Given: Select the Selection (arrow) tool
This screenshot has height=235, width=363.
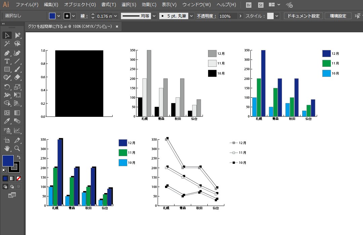Looking at the screenshot, I should [x=7, y=35].
